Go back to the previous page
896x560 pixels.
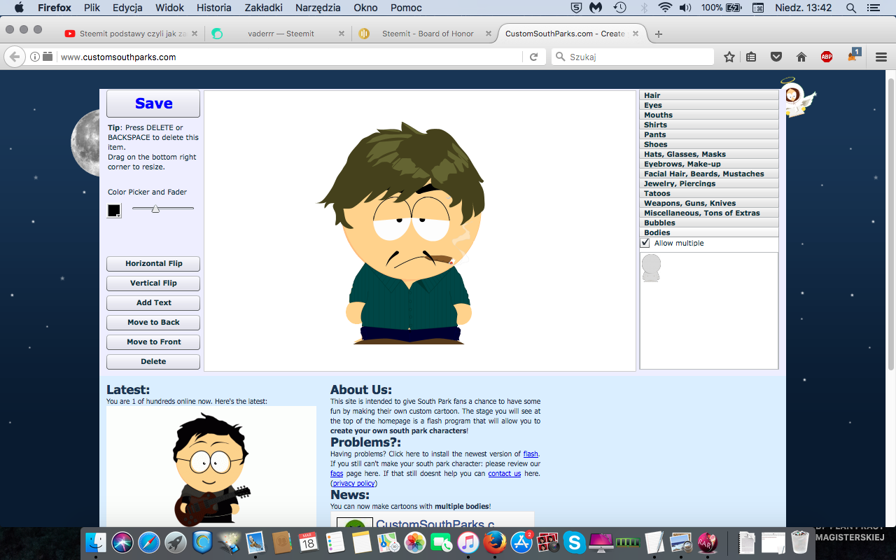click(x=14, y=57)
